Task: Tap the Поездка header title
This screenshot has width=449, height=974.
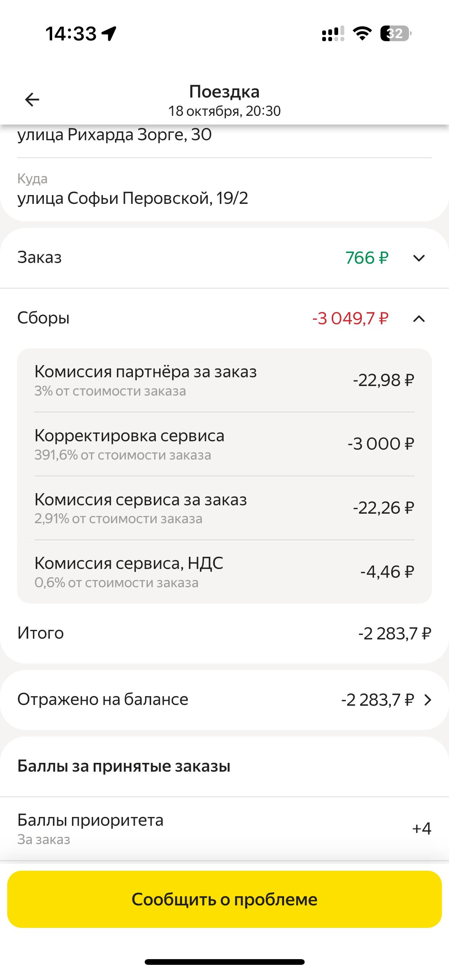Action: point(224,92)
